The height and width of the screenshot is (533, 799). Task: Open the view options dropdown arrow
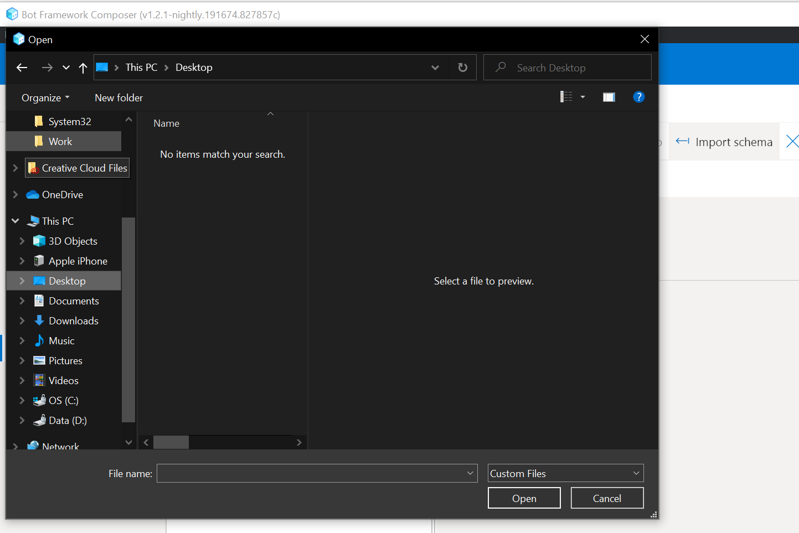pyautogui.click(x=583, y=97)
